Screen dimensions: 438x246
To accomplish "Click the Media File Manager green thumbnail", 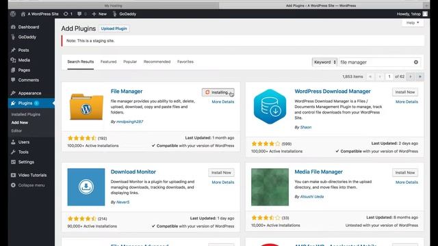I will point(270,187).
